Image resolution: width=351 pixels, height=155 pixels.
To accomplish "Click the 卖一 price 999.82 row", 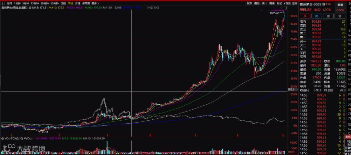I will point(322,37).
